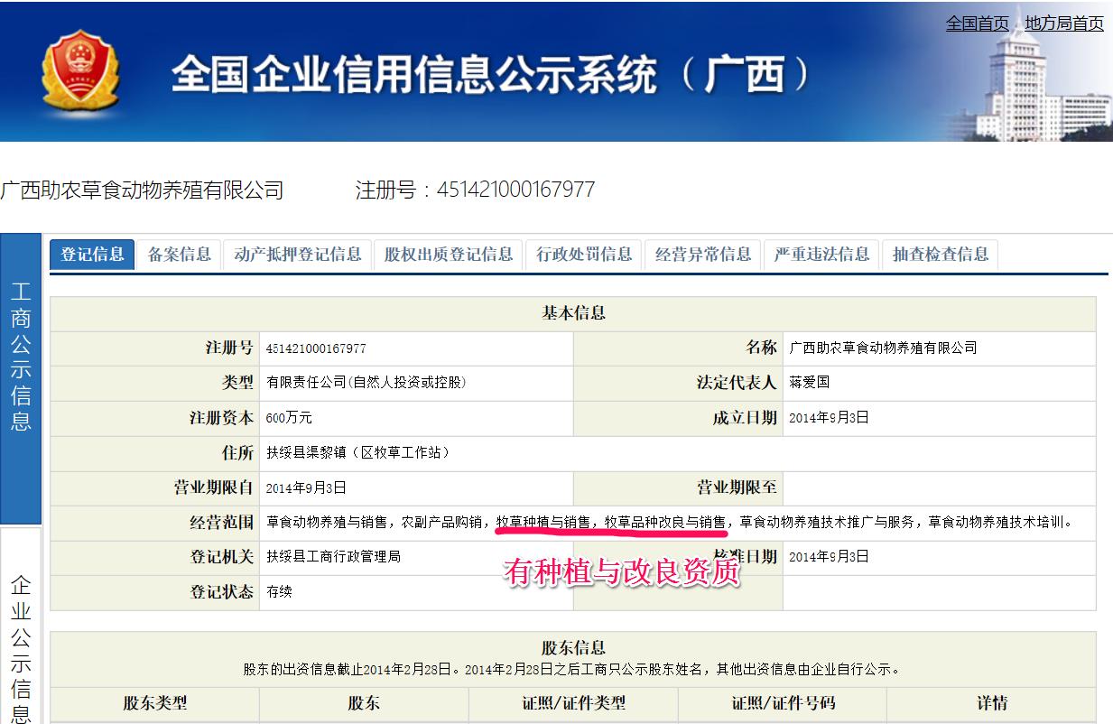Select the 抽查检查信息 tab
The width and height of the screenshot is (1113, 724).
tap(940, 255)
